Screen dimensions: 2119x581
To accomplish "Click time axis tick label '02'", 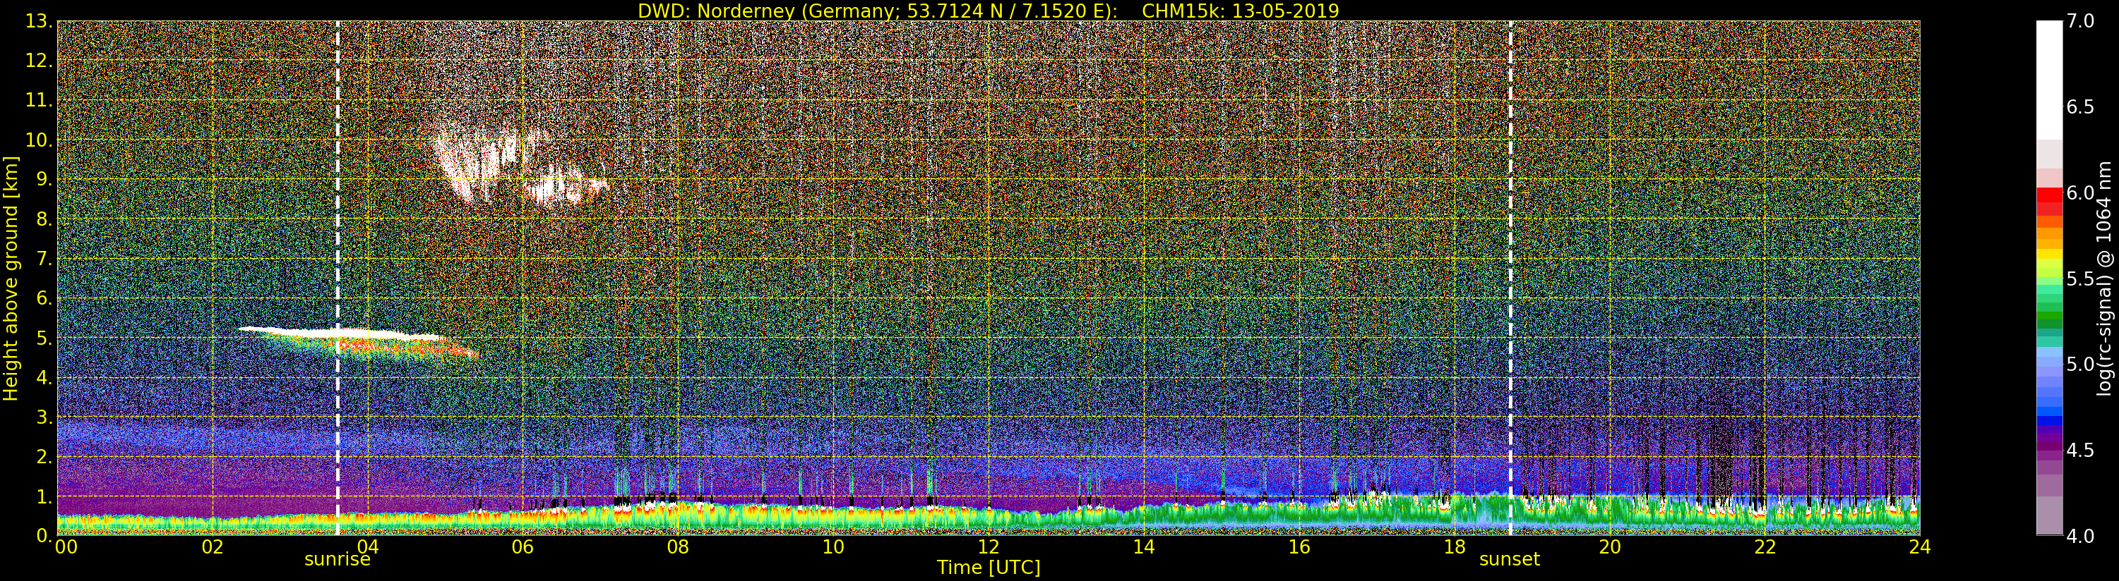I will click(213, 547).
